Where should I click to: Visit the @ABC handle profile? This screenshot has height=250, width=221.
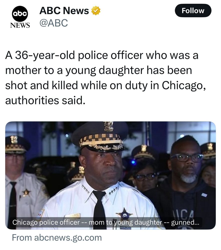click(54, 23)
